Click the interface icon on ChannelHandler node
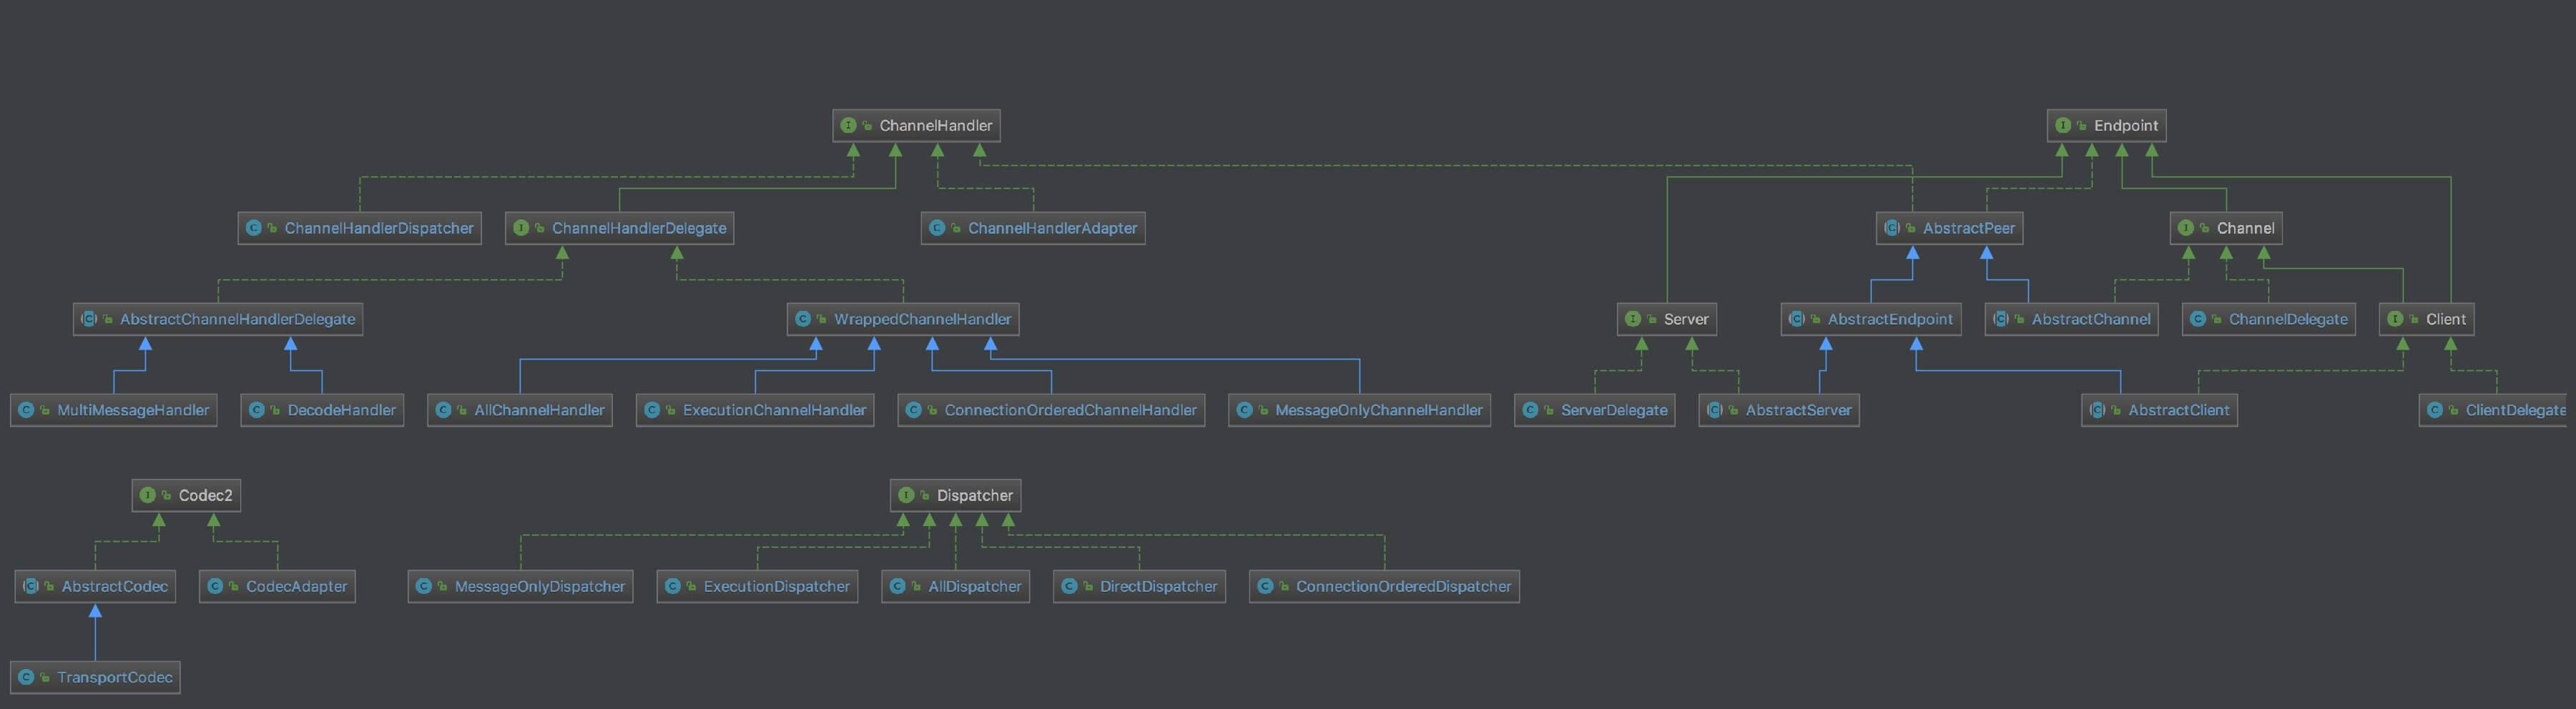Image resolution: width=2576 pixels, height=709 pixels. click(x=848, y=125)
